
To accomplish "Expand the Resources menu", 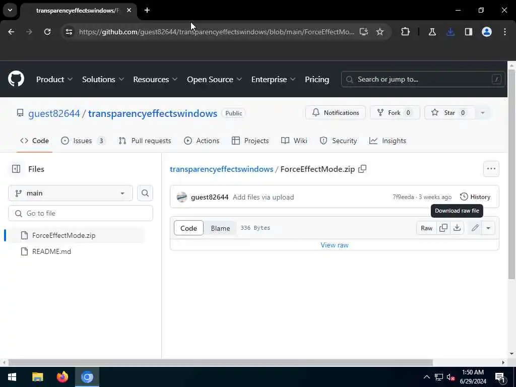I will pyautogui.click(x=155, y=79).
